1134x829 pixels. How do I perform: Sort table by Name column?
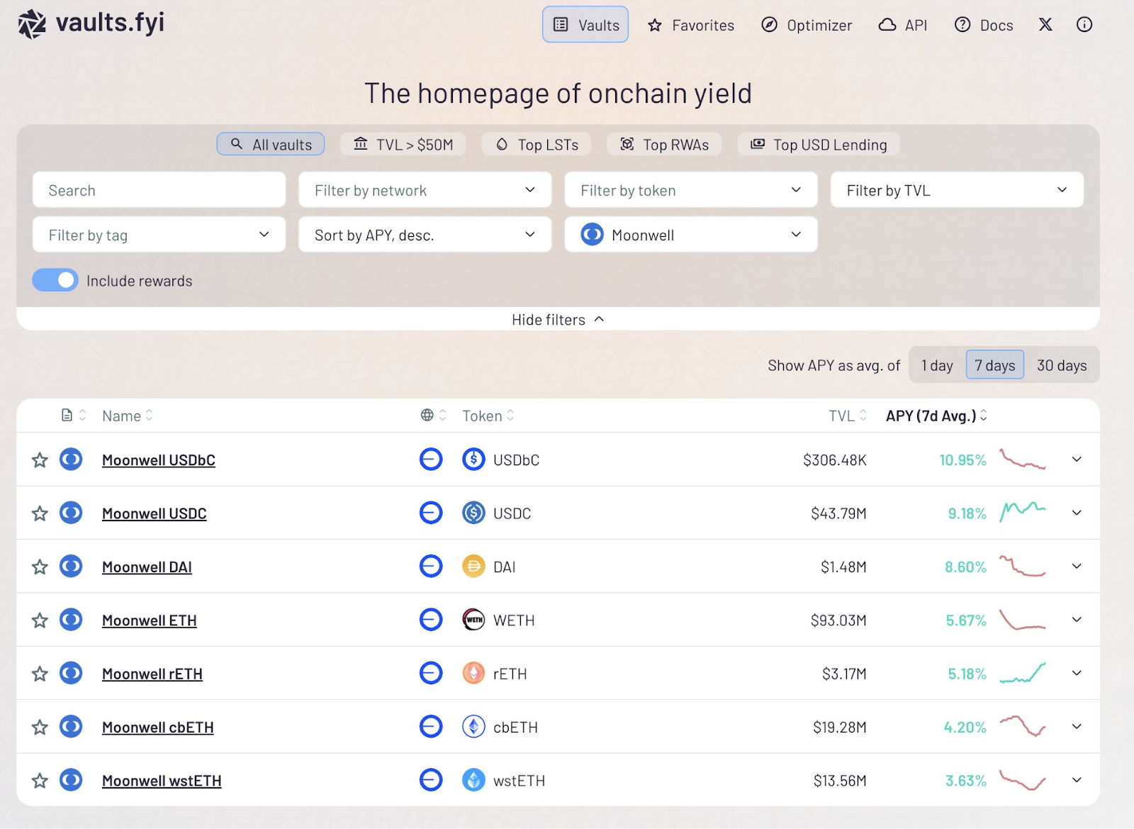click(128, 416)
